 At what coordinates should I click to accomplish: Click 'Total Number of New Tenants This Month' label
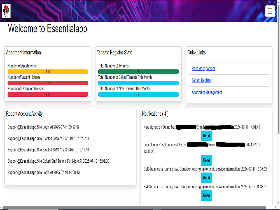(124, 88)
